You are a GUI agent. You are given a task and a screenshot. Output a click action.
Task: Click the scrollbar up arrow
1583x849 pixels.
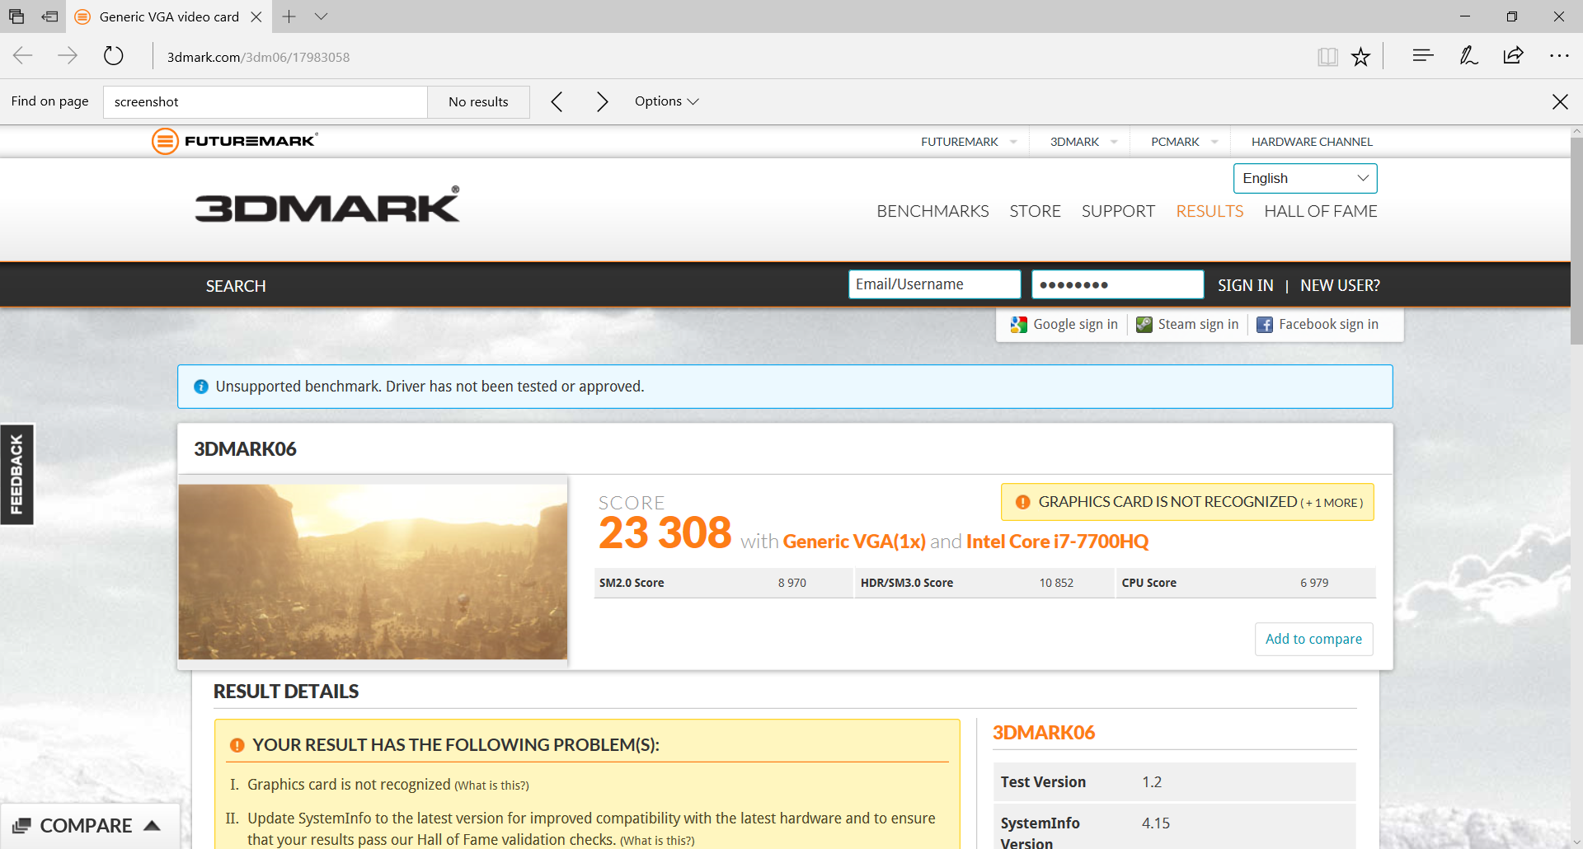(x=1576, y=131)
